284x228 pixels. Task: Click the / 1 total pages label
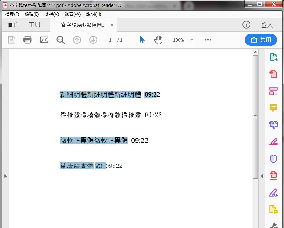point(120,40)
